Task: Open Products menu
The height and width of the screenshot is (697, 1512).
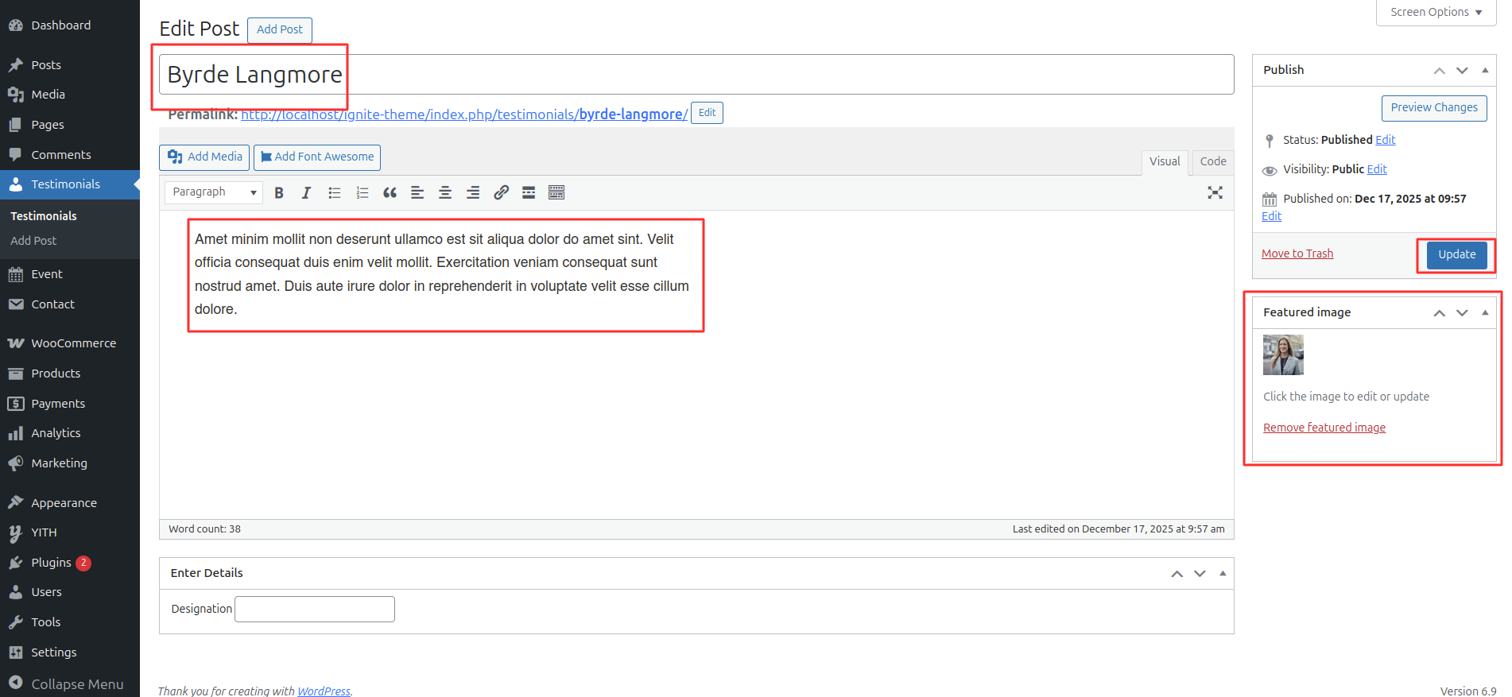Action: pyautogui.click(x=70, y=374)
